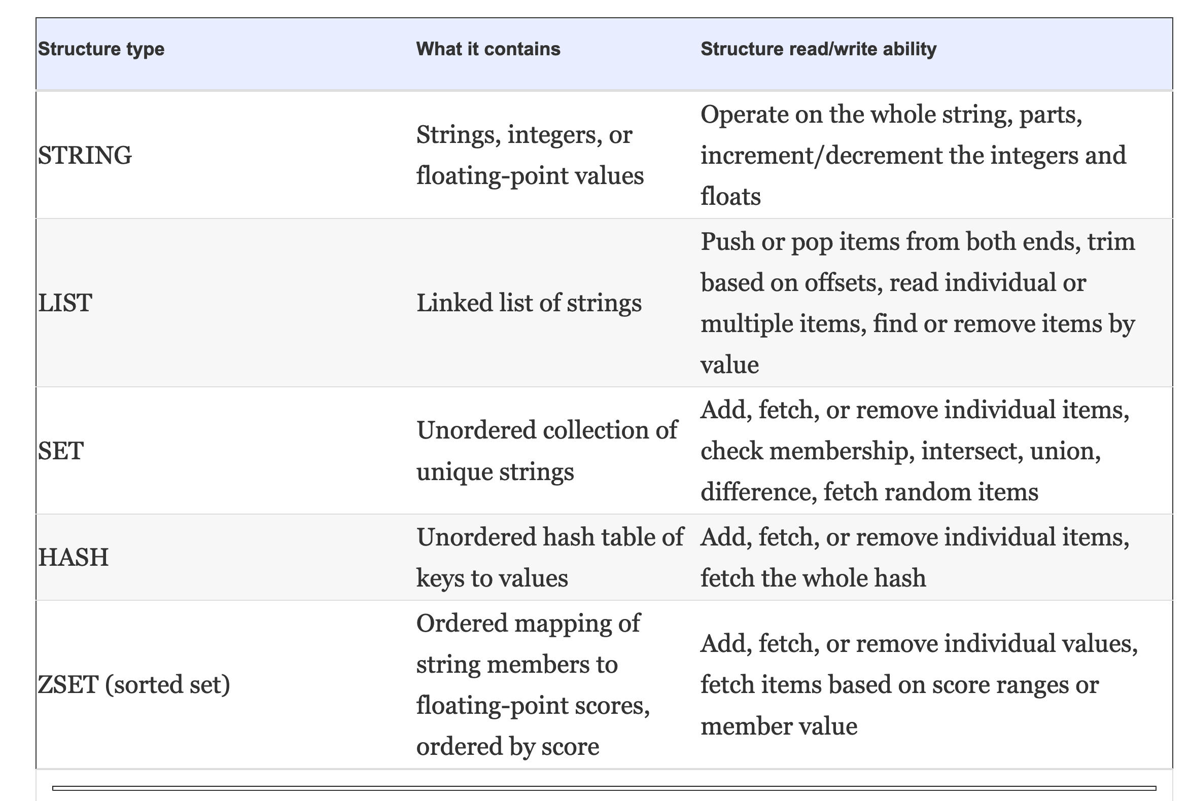Click the "Structure read/write ability" header
Viewport: 1189px width, 801px height.
click(818, 49)
